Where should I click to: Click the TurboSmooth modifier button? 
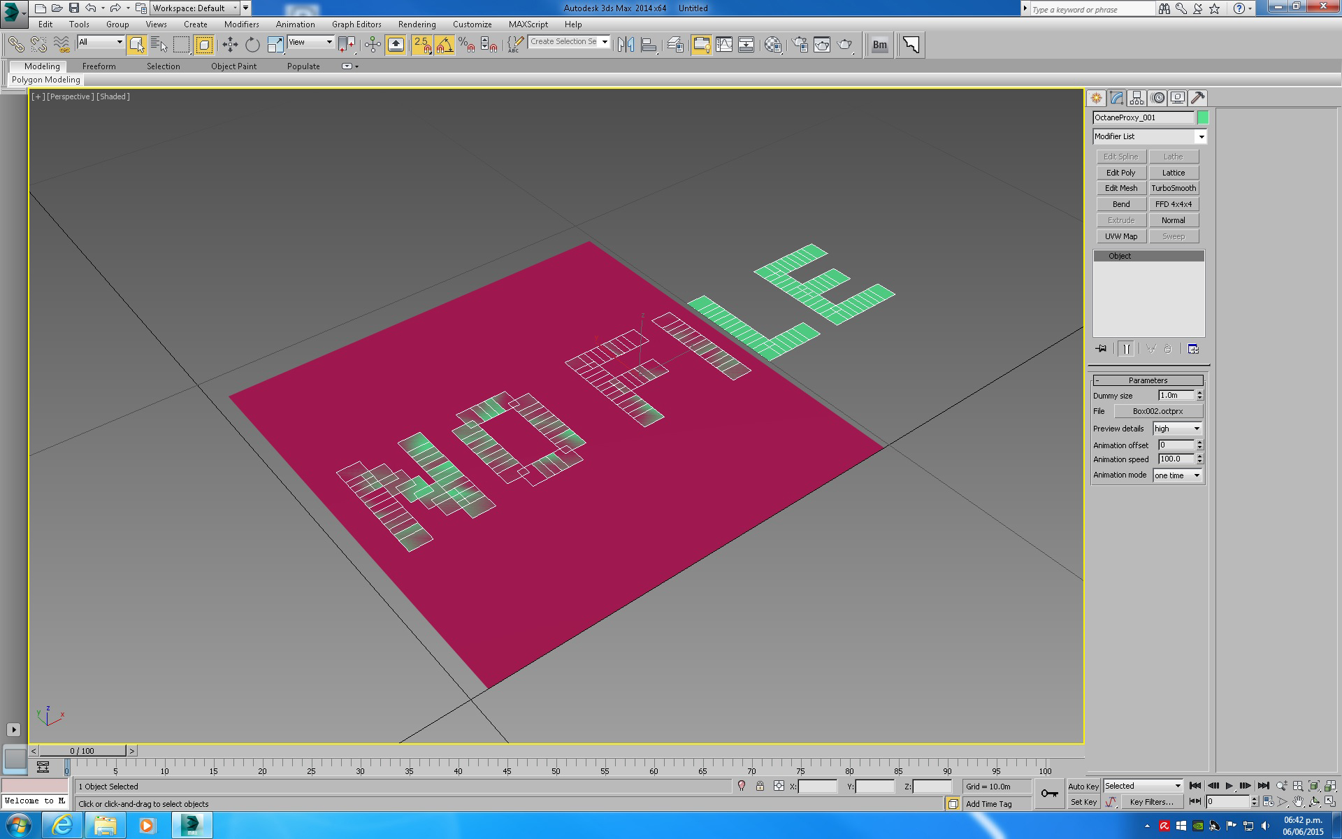pos(1174,188)
